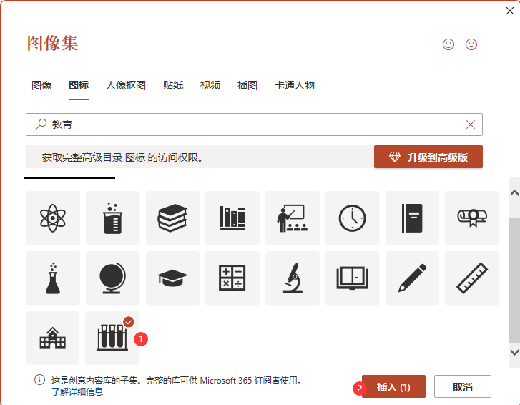Click the vertical scrollbar thumb
520x405 pixels.
pyautogui.click(x=514, y=280)
